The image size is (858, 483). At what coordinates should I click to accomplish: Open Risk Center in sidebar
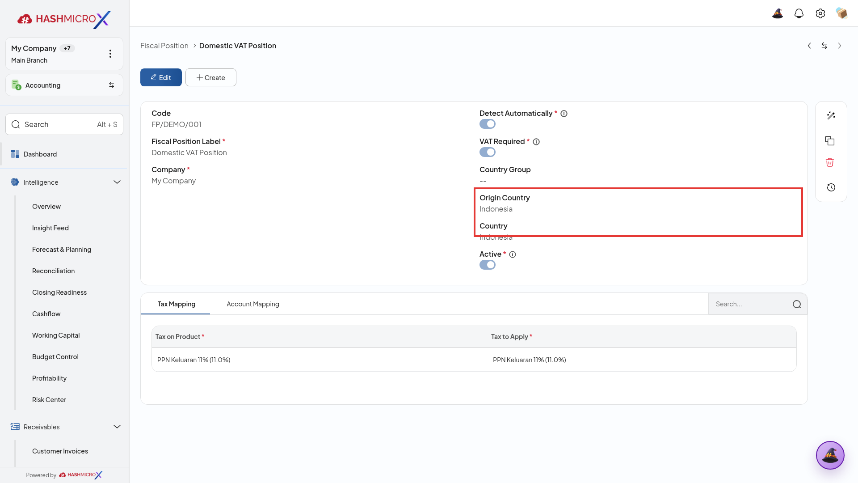(49, 400)
